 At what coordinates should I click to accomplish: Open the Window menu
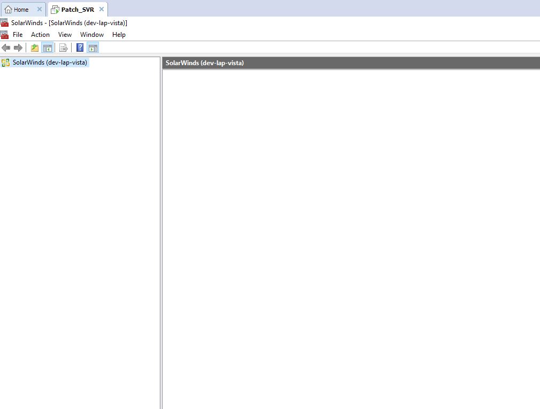tap(92, 35)
